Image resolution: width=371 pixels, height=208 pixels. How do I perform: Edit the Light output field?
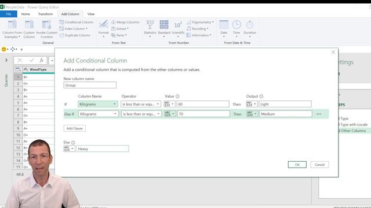(x=285, y=104)
